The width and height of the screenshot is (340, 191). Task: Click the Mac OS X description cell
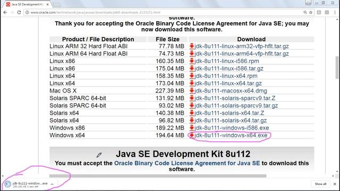coord(63,91)
